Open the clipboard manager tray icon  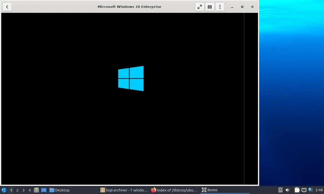point(297,190)
